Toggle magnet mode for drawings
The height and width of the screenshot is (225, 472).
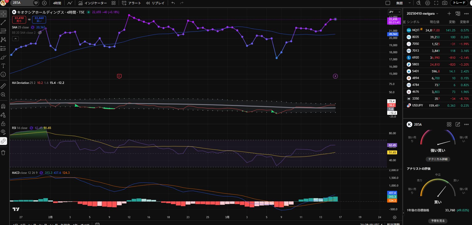3,106
